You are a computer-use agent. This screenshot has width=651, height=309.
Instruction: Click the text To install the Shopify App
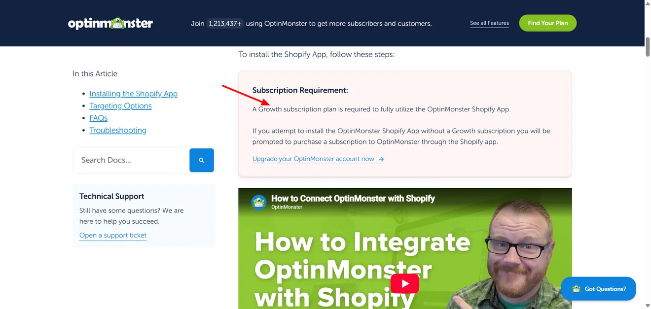point(317,54)
